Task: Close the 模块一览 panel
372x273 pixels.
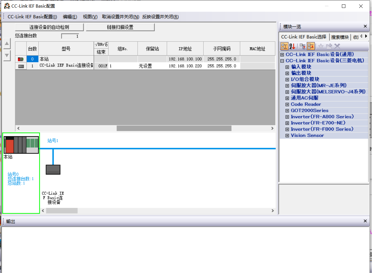Action: tap(365, 26)
